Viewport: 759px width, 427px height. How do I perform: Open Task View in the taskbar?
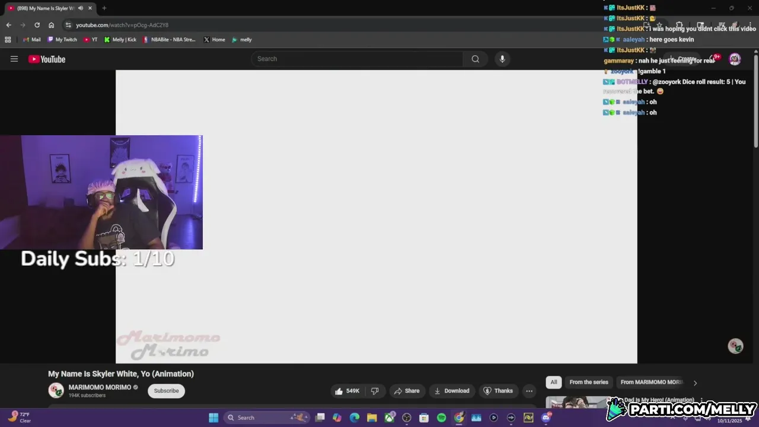[x=320, y=418]
